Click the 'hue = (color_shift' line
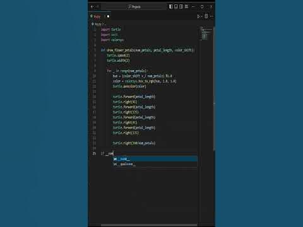This screenshot has height=227, width=303. point(142,76)
